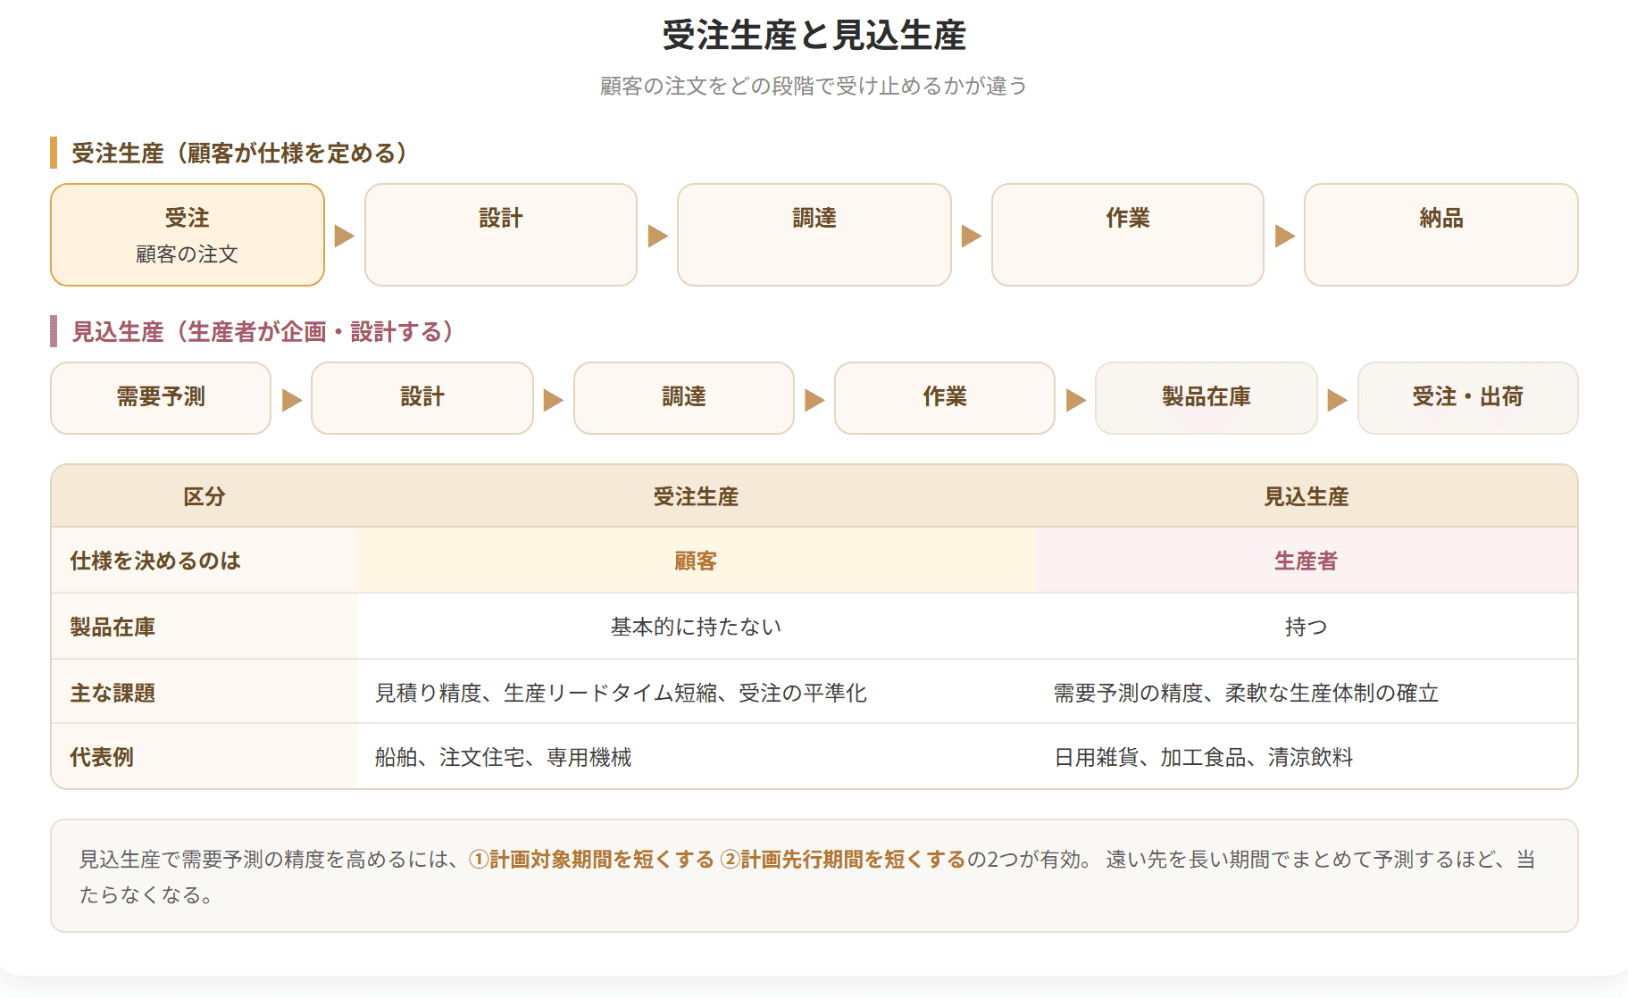The image size is (1628, 998).
Task: Click the cell 持つ
Action: [1306, 627]
